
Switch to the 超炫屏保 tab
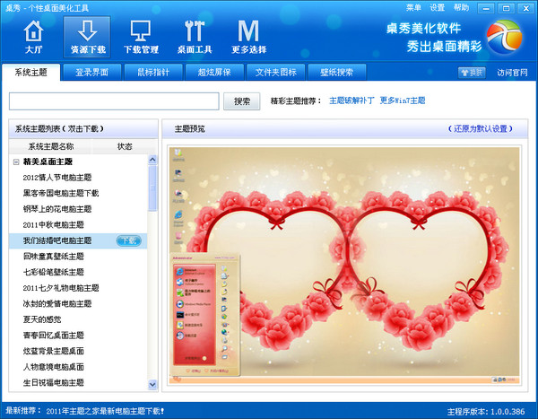[214, 72]
